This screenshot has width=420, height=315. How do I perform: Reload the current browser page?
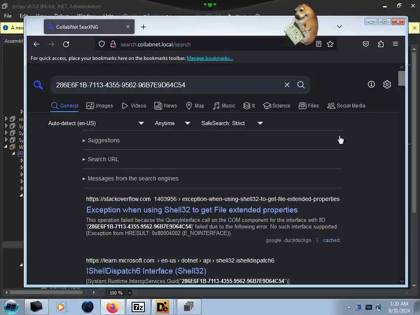[66, 44]
